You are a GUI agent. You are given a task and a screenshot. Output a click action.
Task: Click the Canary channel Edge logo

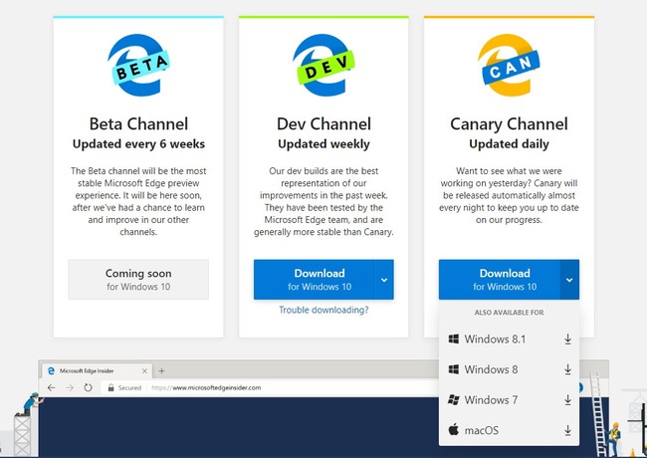(x=510, y=65)
